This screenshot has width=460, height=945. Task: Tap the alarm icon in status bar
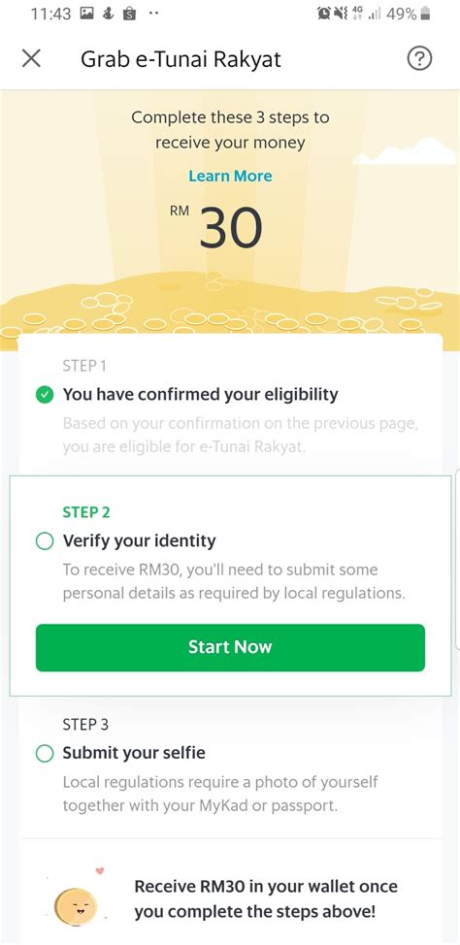pyautogui.click(x=324, y=14)
